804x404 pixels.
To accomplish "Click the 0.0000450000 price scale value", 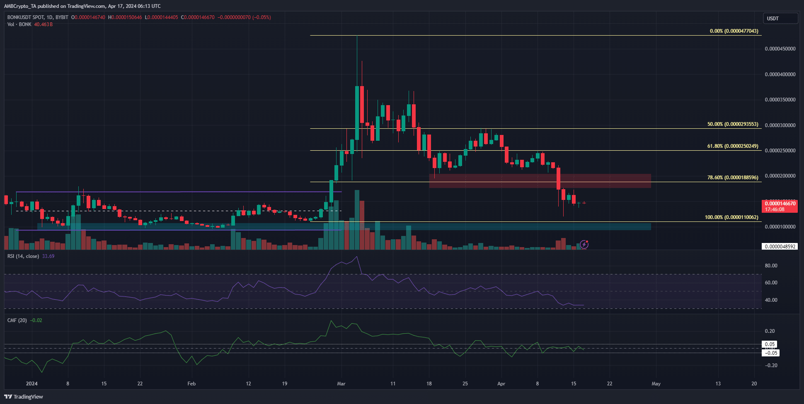I will pos(780,49).
